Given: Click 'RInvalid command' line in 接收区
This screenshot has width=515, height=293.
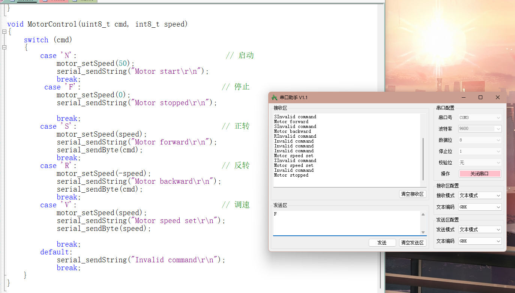Looking at the screenshot, I should point(295,136).
